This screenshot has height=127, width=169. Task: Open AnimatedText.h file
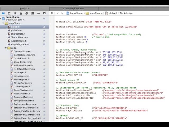(22, 94)
